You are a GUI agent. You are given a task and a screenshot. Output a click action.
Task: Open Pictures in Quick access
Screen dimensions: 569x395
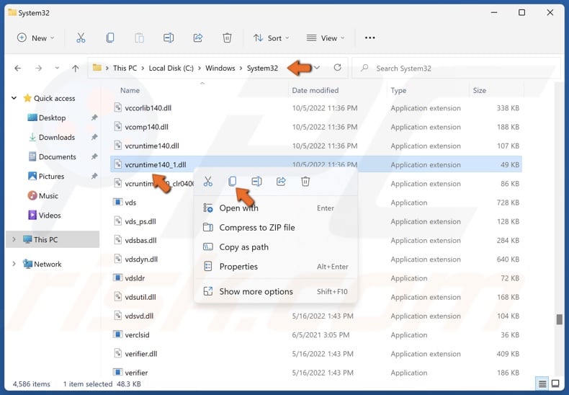click(x=51, y=176)
